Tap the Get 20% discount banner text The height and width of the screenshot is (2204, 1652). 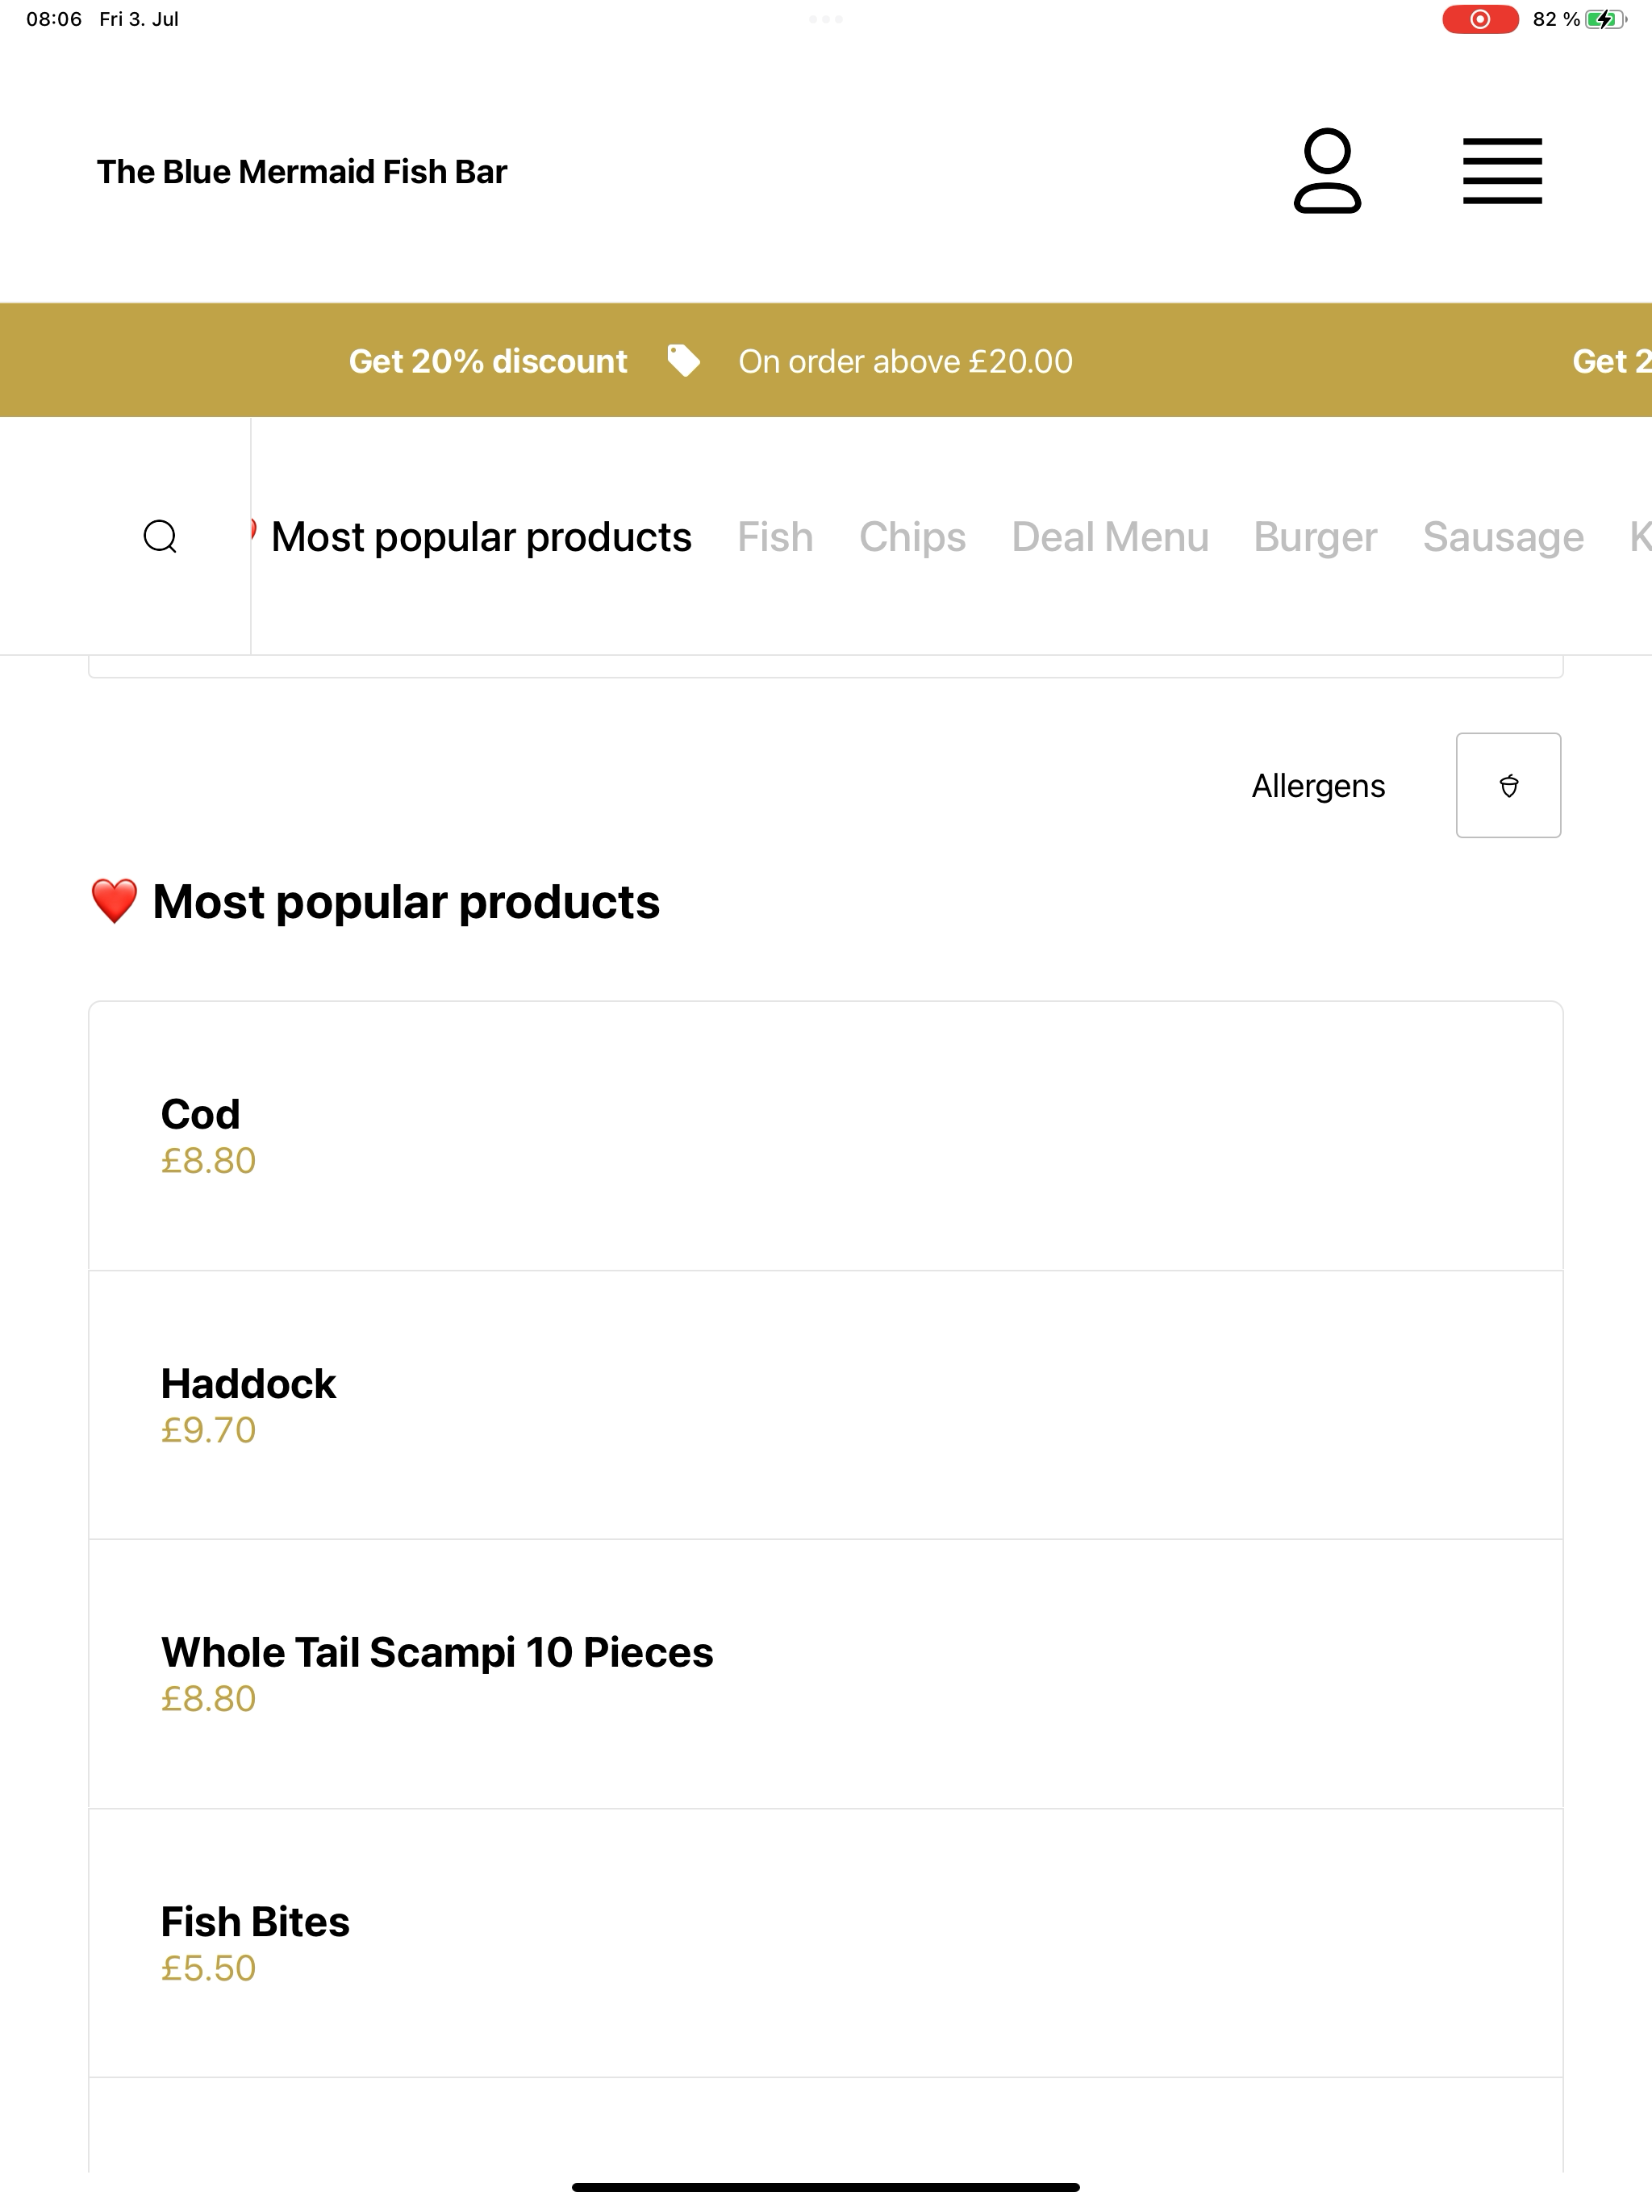pos(488,361)
